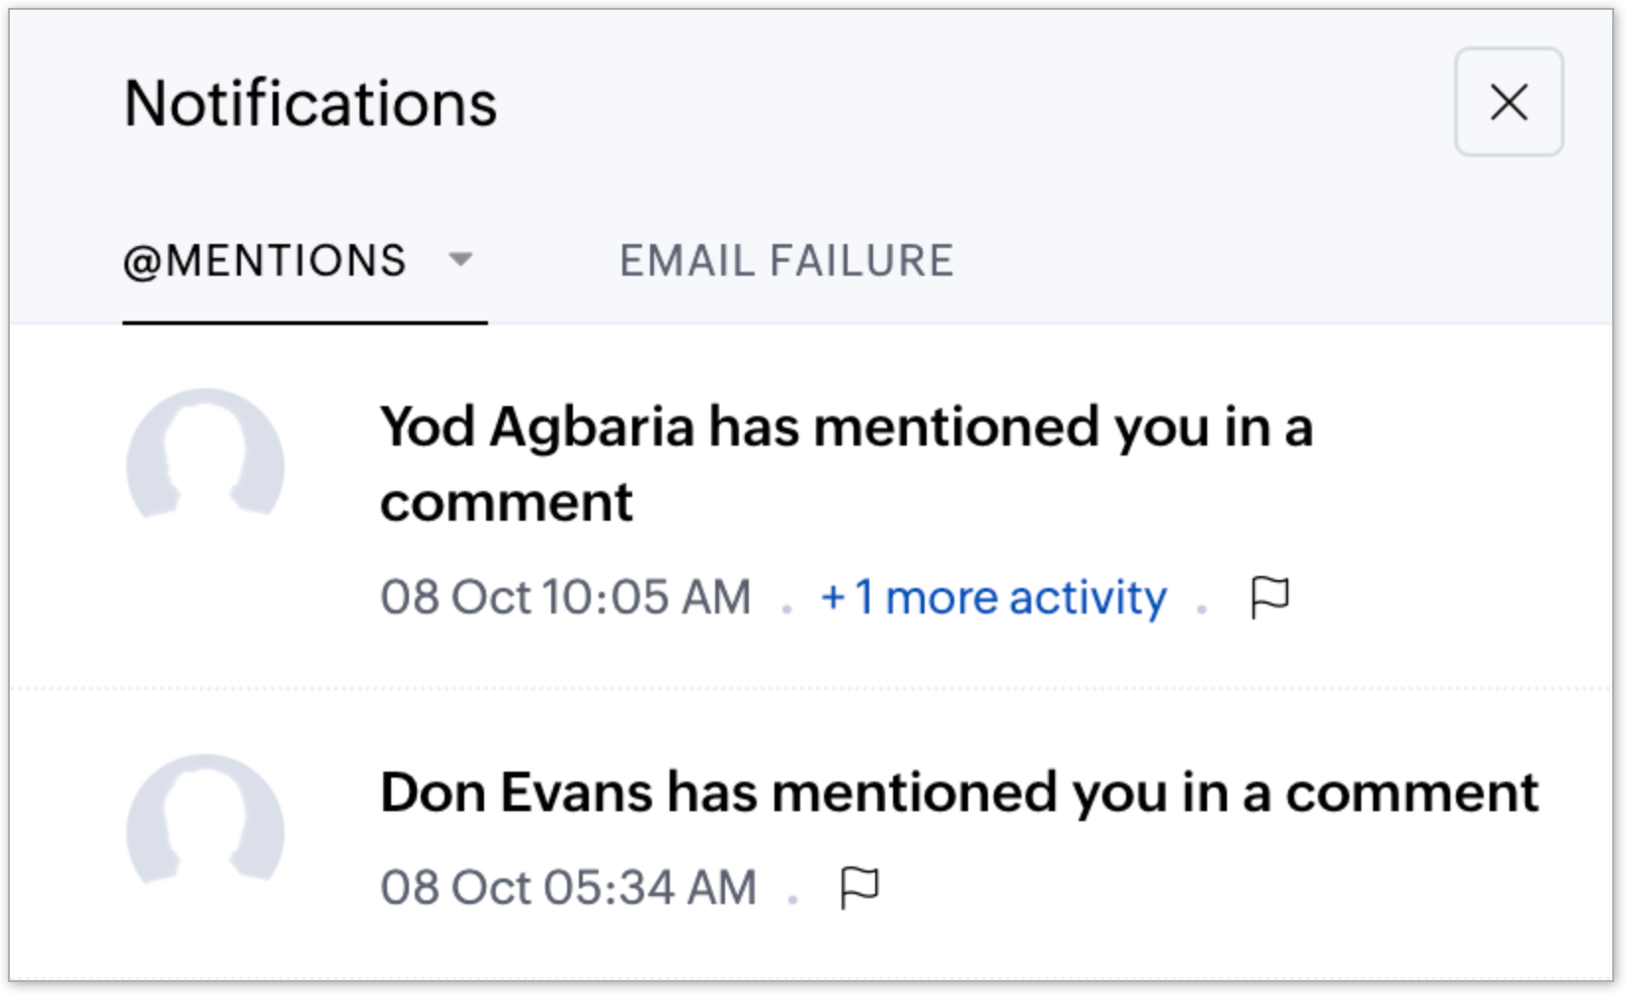
Task: Click the 08 Oct 05:34 AM timestamp
Action: click(568, 887)
